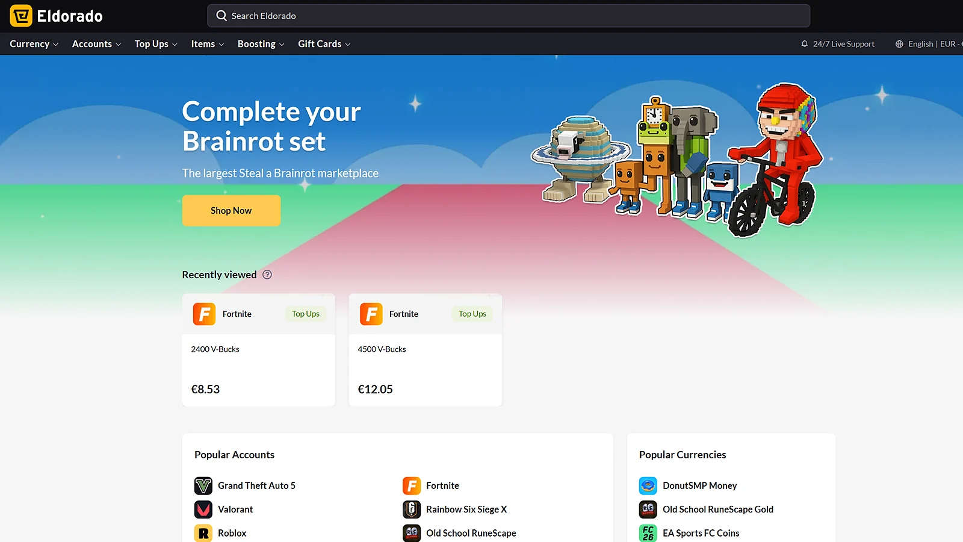The image size is (963, 542).
Task: Expand the Top Ups dropdown
Action: (x=156, y=44)
